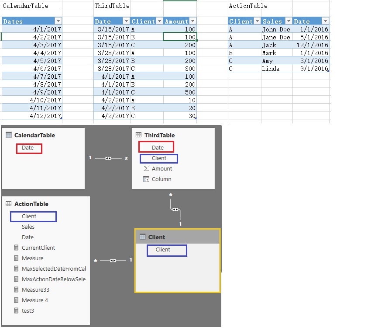Open the Dates column filter dropdown
378x328 pixels.
pos(58,21)
